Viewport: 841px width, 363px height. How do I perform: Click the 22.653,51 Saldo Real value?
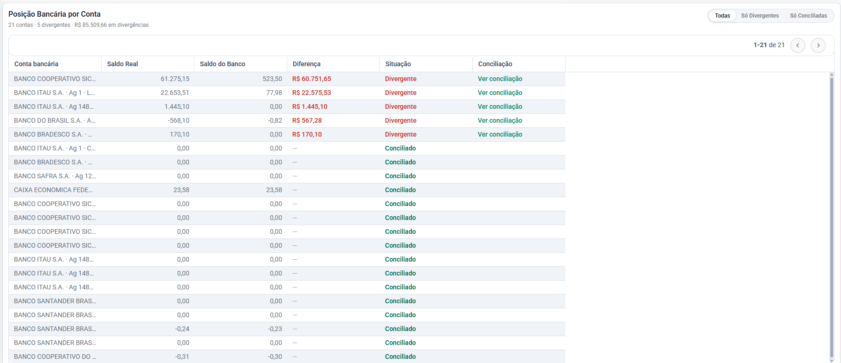coord(175,93)
